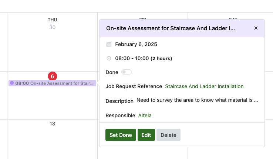This screenshot has width=273, height=159.
Task: Open the Staircase And Ladder Installation link
Action: click(204, 86)
